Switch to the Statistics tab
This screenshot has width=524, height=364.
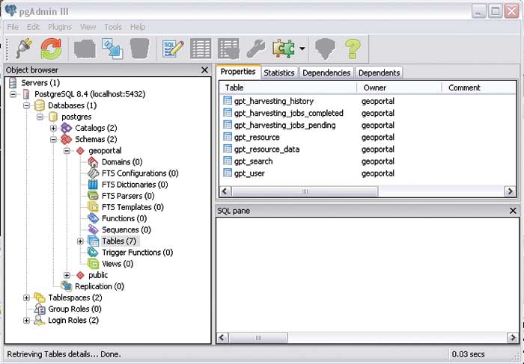click(x=279, y=73)
